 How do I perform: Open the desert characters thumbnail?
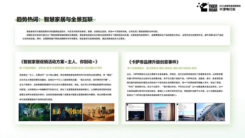[x=99, y=112]
